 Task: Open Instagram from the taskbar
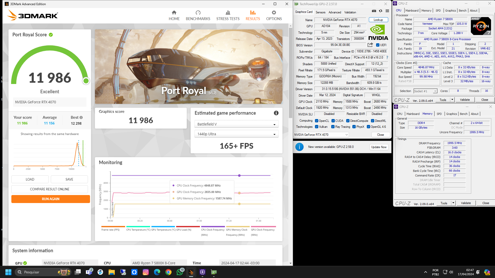146,272
